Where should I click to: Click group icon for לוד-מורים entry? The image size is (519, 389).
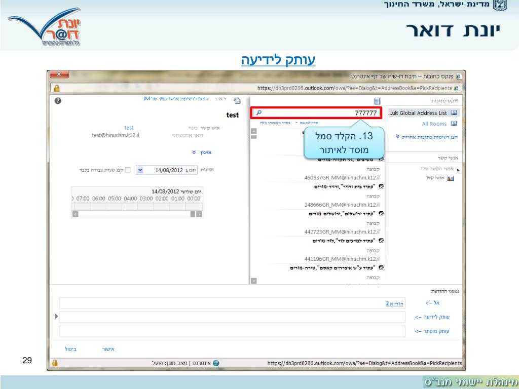pos(381,241)
